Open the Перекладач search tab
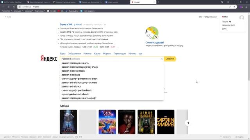The height and width of the screenshot is (140, 250). pyautogui.click(x=120, y=54)
